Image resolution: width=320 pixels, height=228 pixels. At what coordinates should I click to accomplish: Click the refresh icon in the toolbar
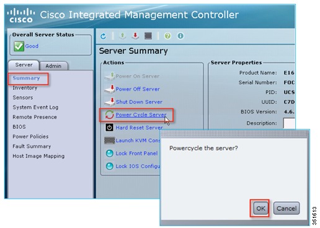103,36
